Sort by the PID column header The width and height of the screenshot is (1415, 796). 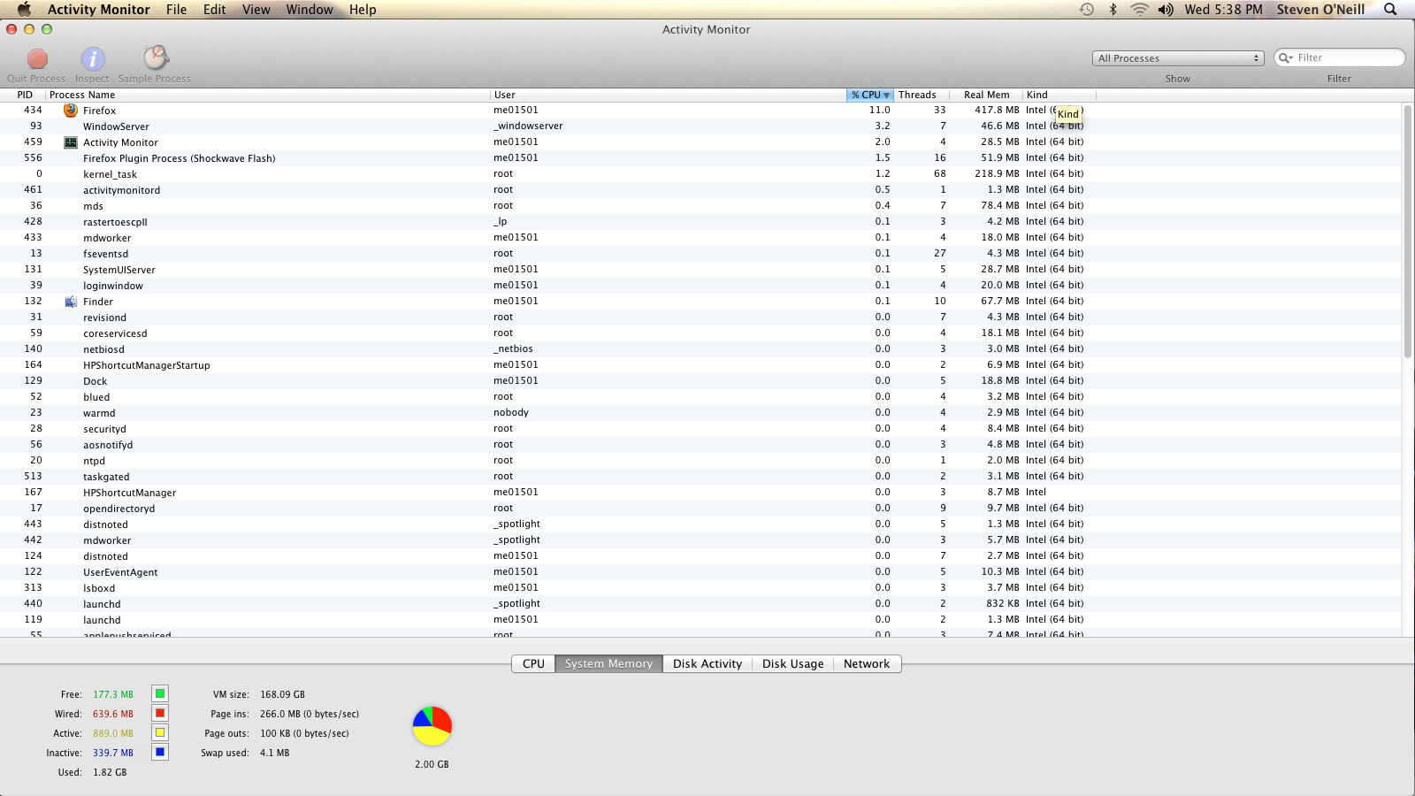tap(24, 95)
